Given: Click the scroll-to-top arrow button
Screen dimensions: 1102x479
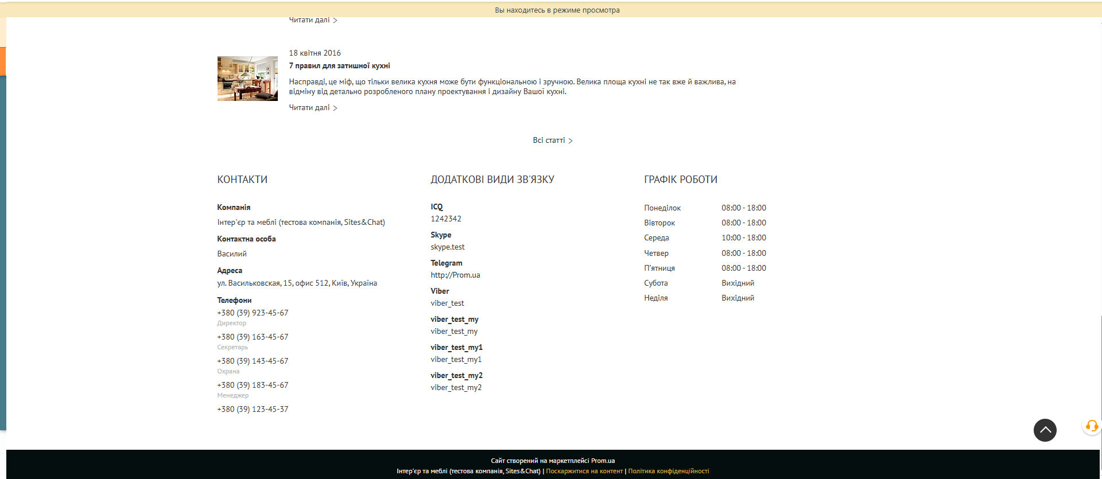Looking at the screenshot, I should point(1045,430).
